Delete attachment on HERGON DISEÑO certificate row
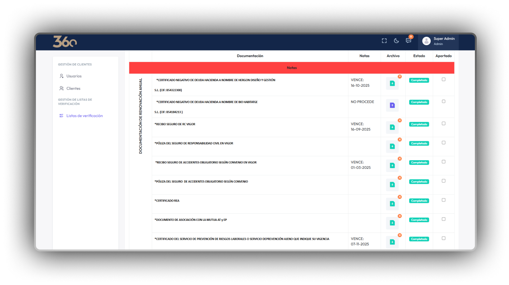The image size is (509, 285). (x=399, y=76)
